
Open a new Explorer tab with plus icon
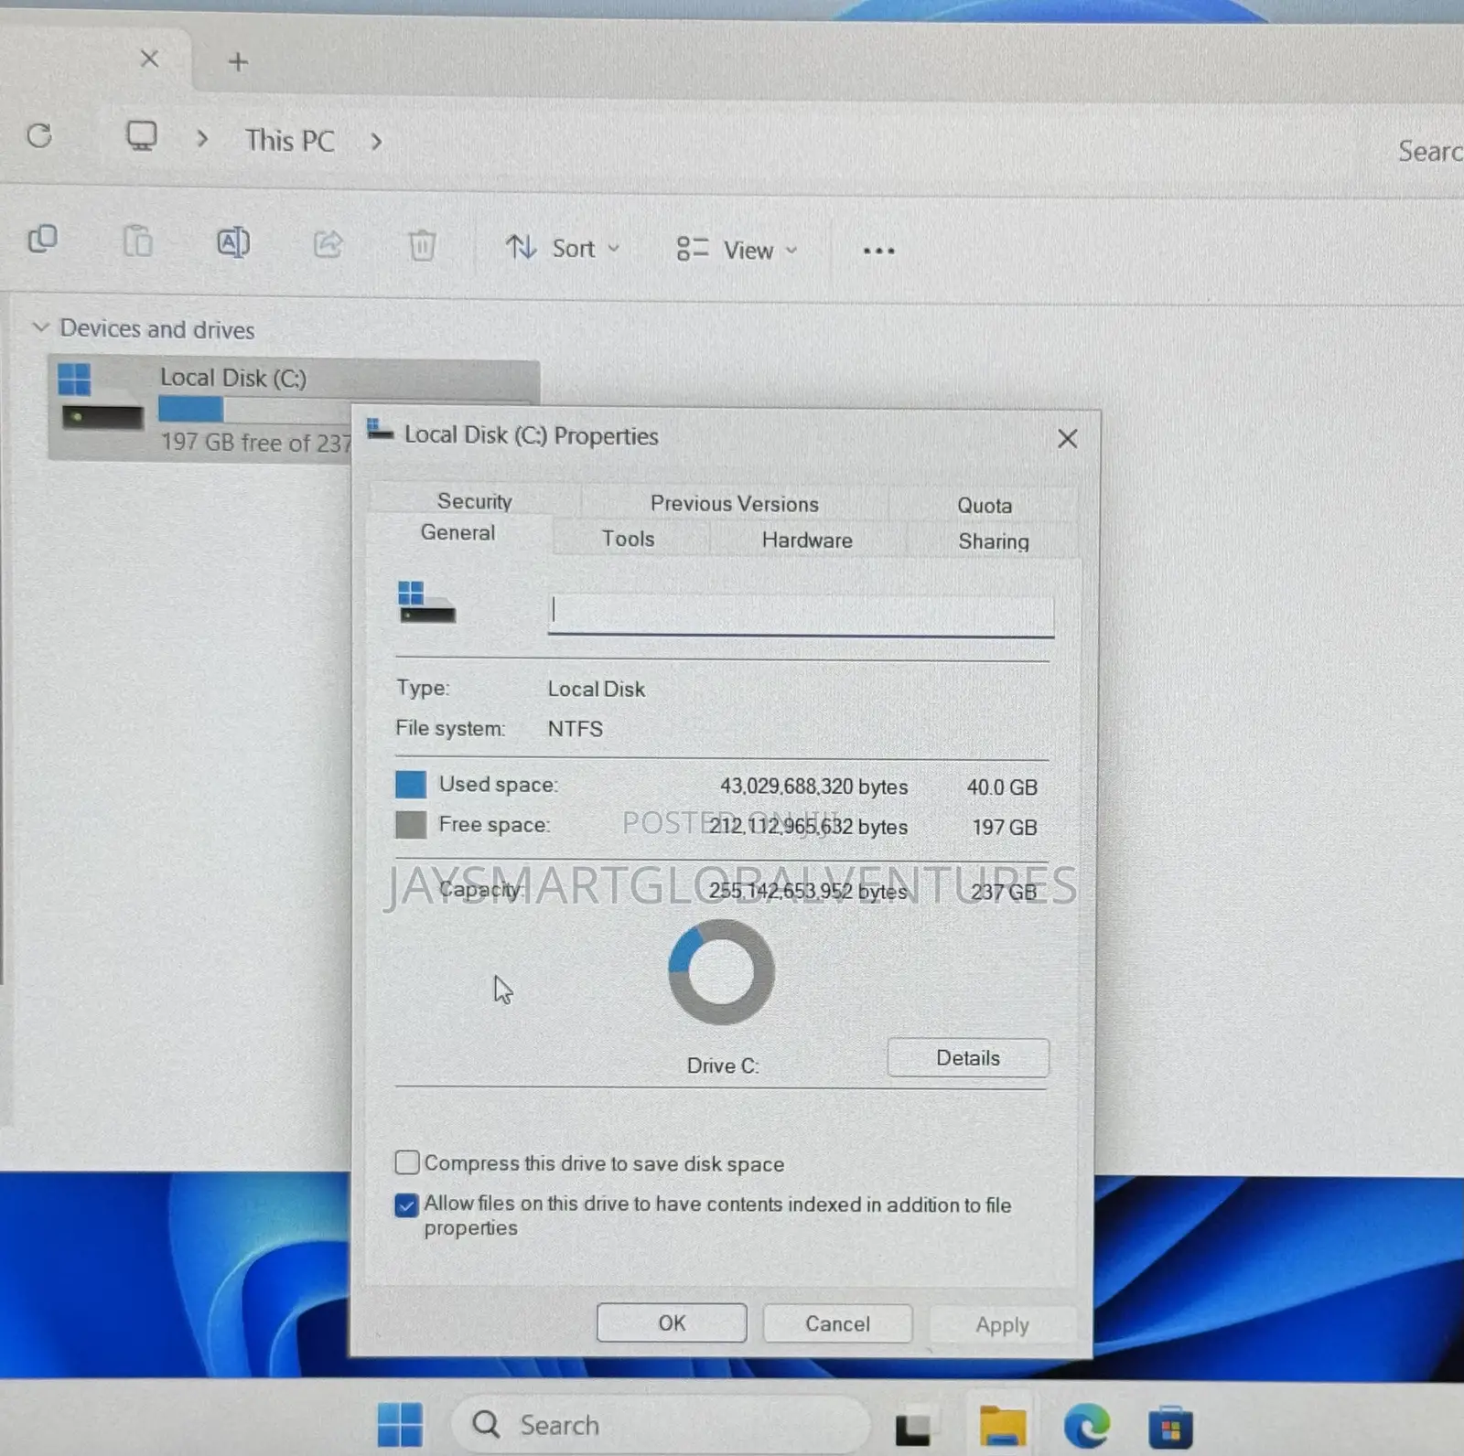point(238,62)
